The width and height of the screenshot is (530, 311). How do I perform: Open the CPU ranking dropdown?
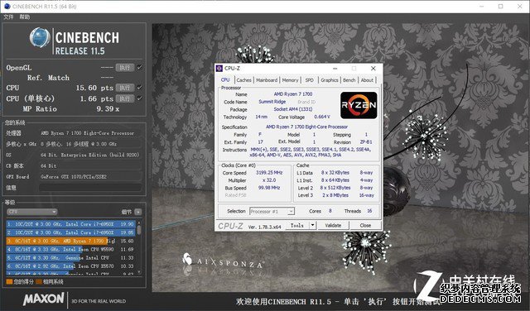pyautogui.click(x=32, y=212)
